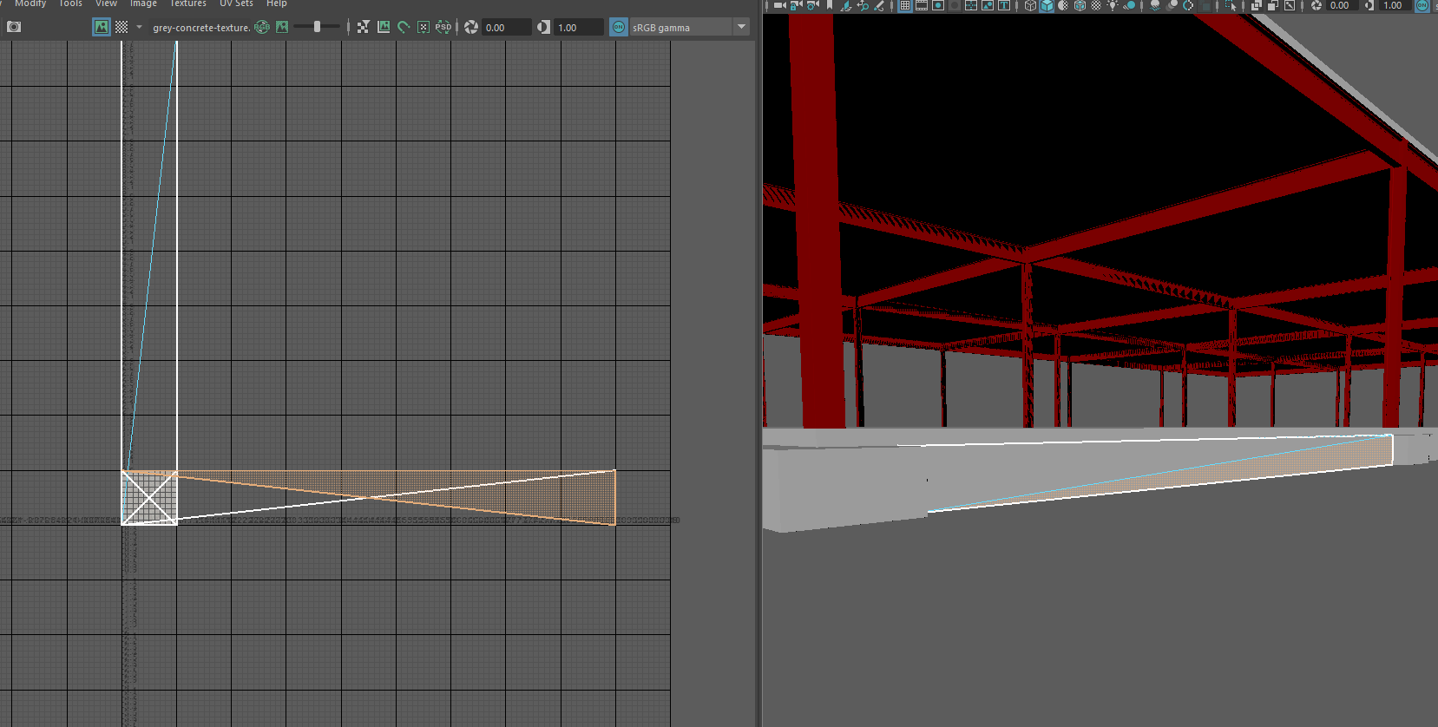
Task: Click the PSD network update icon
Action: click(443, 27)
